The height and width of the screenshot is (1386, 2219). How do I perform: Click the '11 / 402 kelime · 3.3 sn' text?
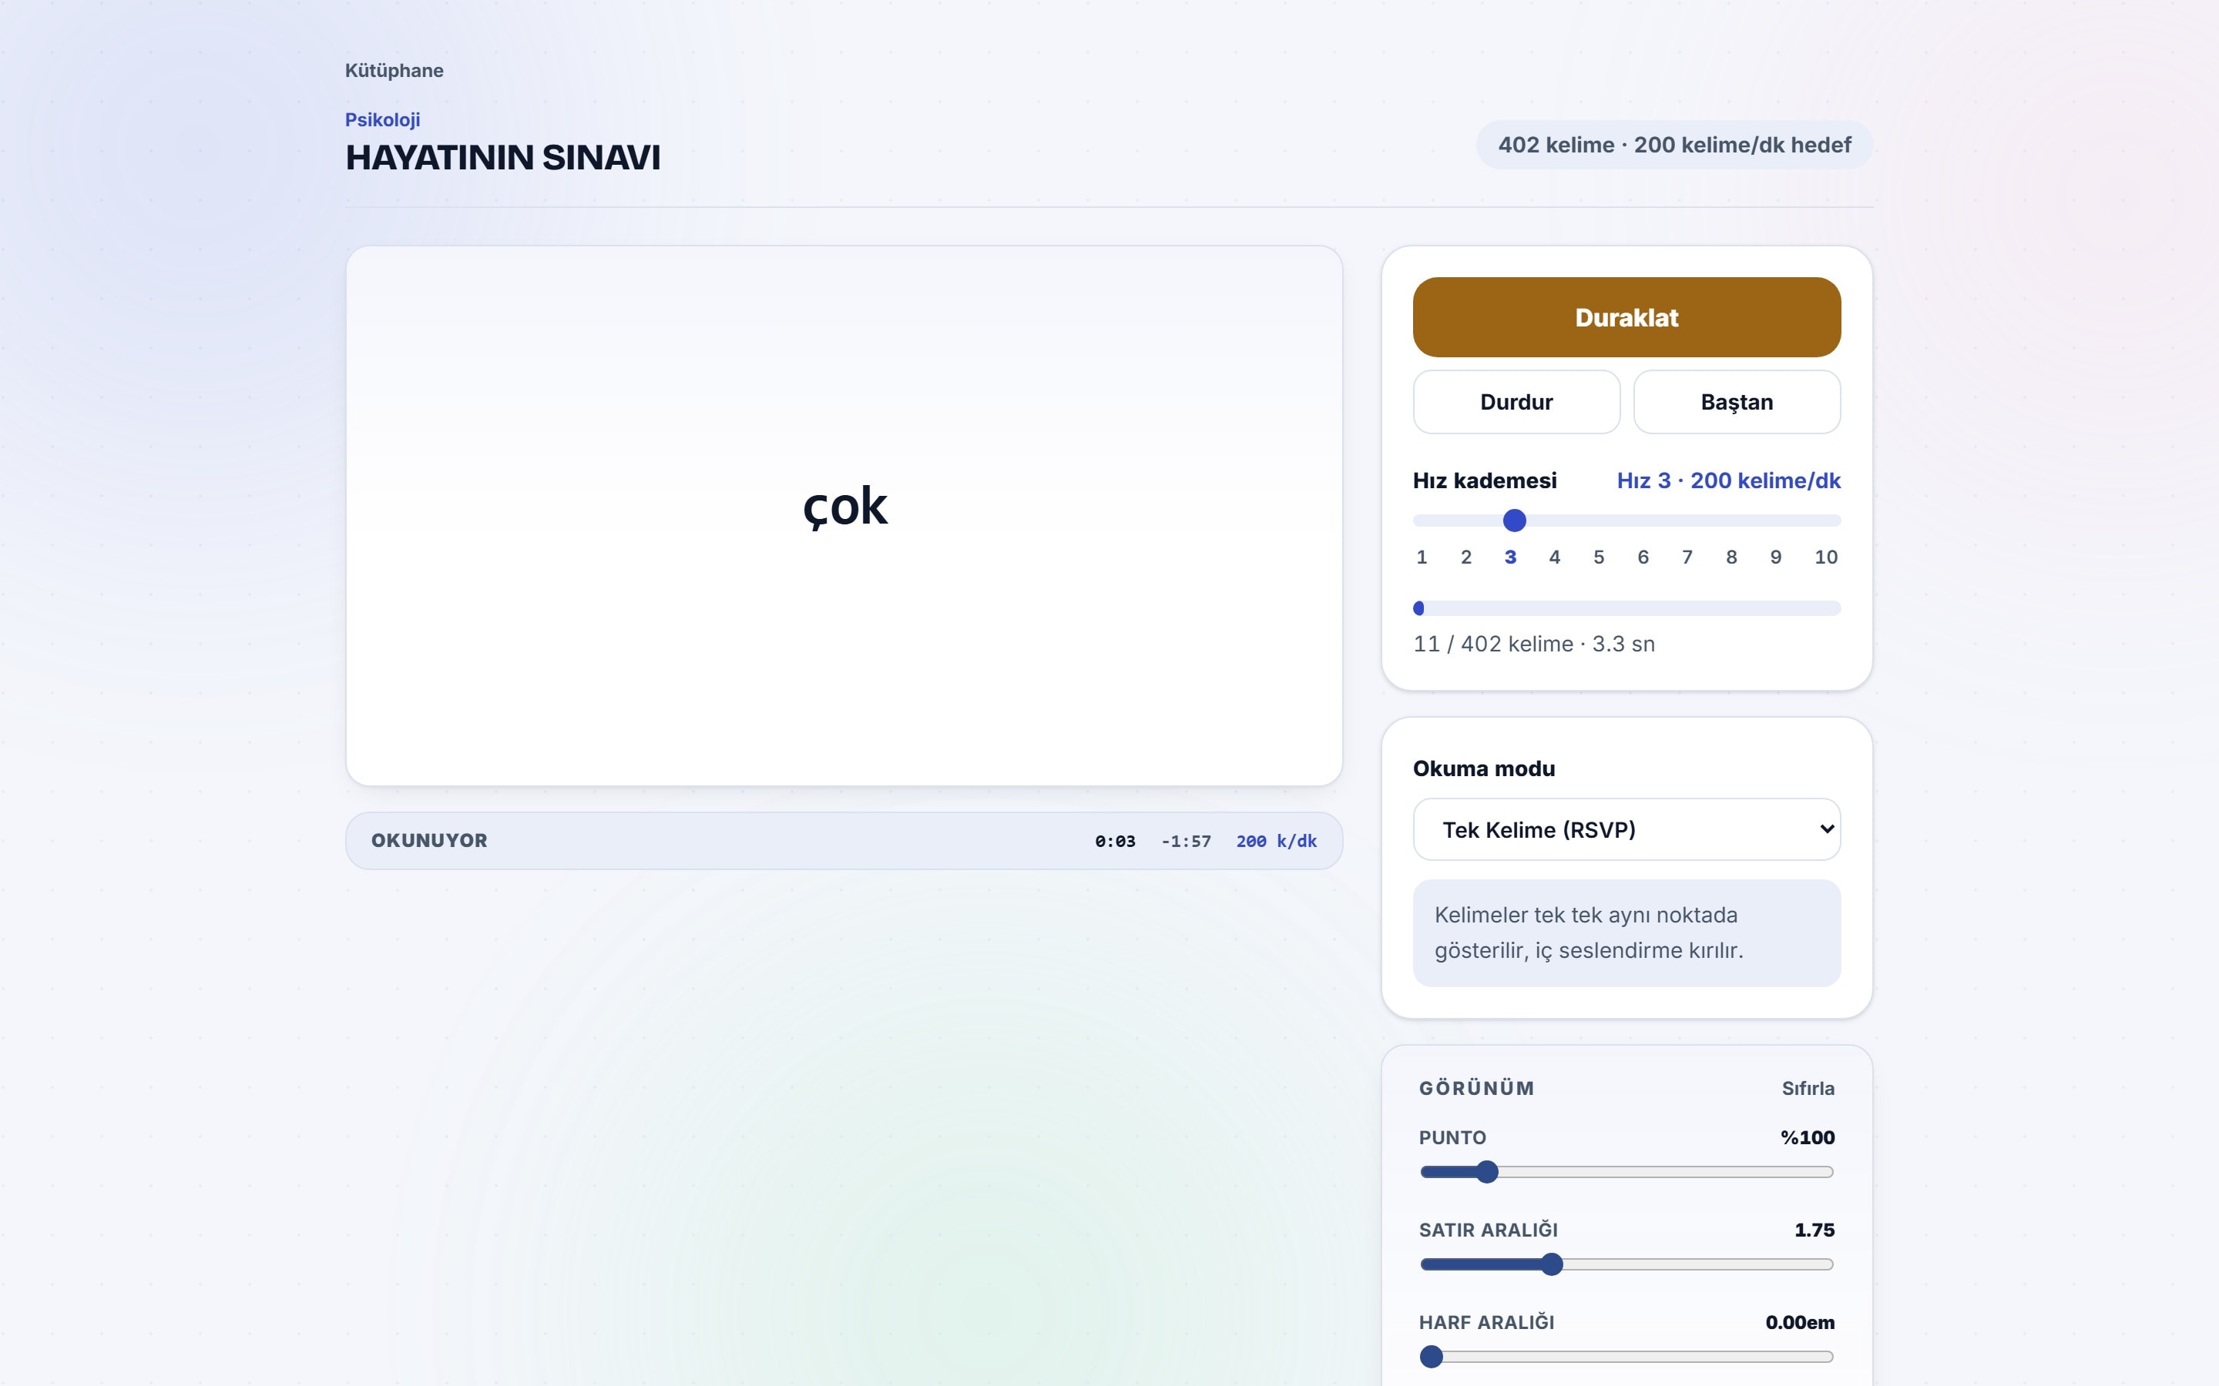1534,644
